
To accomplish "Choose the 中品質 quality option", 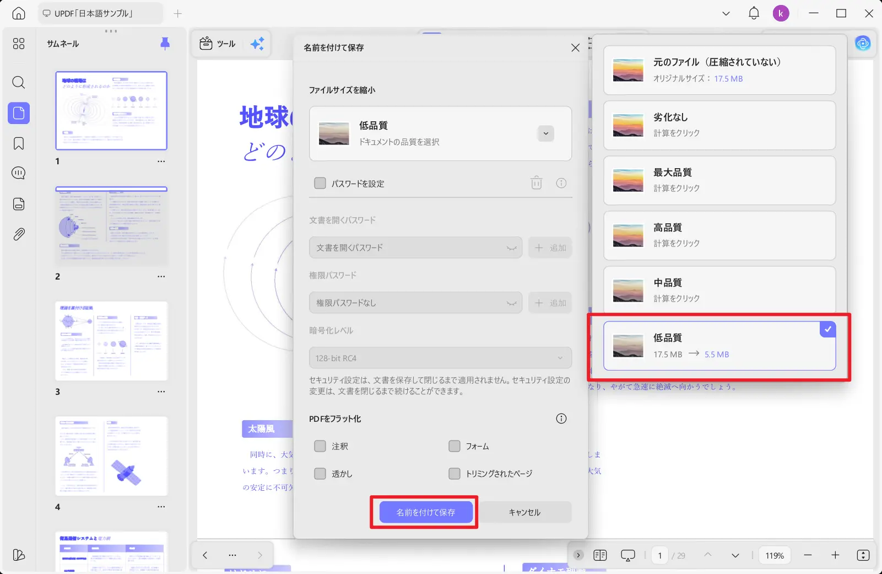I will (719, 289).
